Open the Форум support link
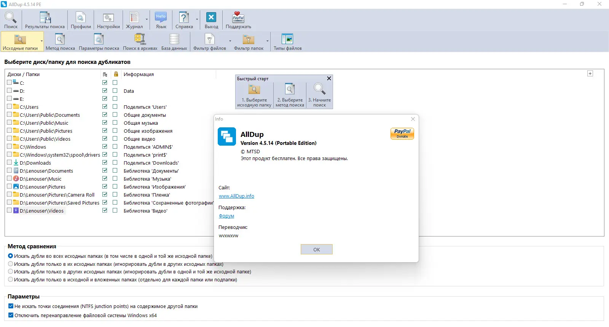Image resolution: width=609 pixels, height=327 pixels. coord(226,216)
